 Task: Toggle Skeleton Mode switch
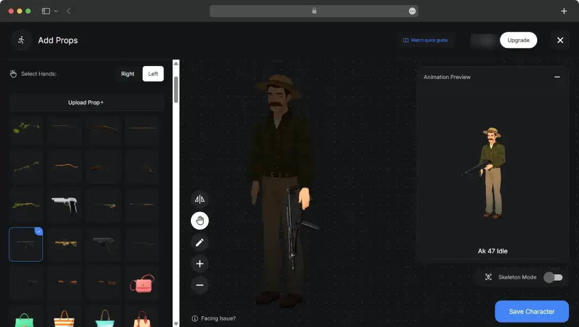click(x=553, y=277)
